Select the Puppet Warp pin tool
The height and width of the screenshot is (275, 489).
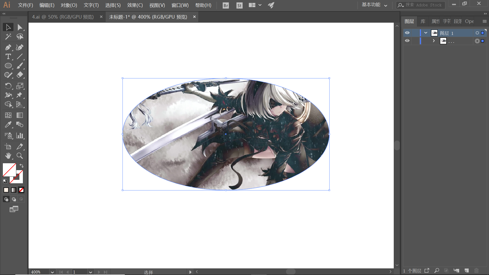[x=20, y=95]
